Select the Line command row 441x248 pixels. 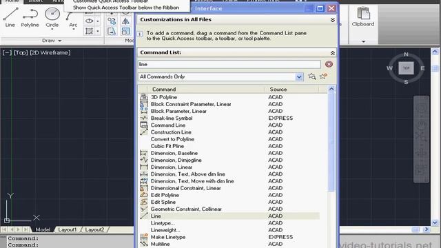tap(229, 216)
